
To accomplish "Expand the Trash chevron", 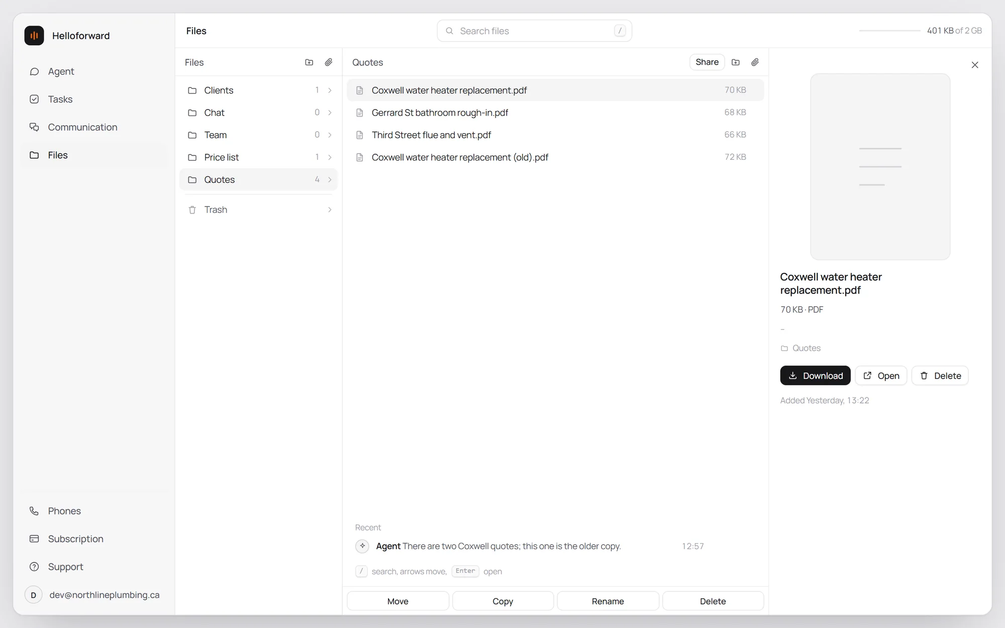I will 330,210.
